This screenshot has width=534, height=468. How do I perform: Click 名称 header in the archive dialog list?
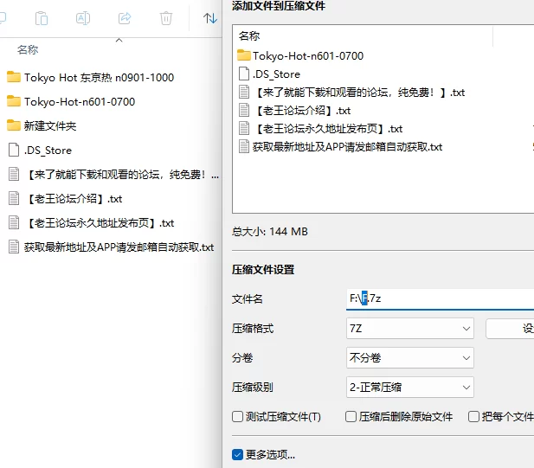point(249,35)
